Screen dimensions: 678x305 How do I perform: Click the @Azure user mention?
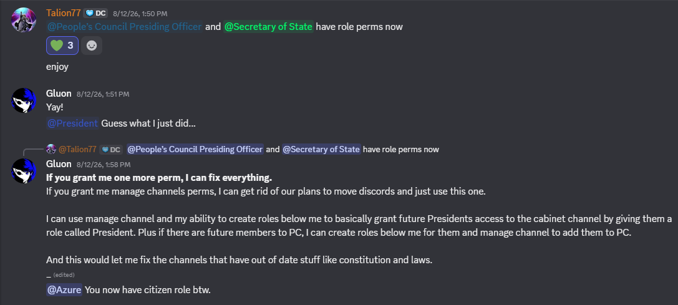[64, 289]
